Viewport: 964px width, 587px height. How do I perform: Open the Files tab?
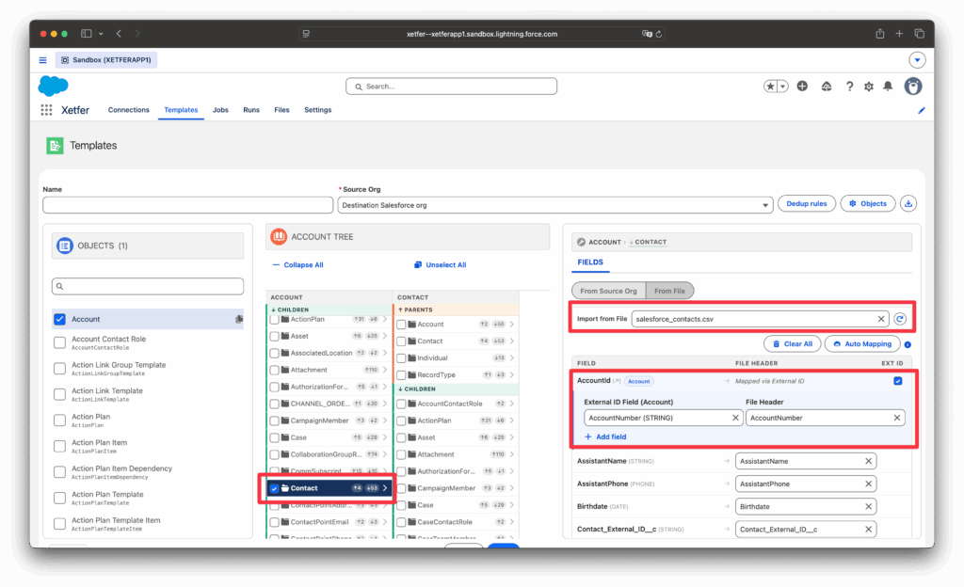click(x=281, y=110)
